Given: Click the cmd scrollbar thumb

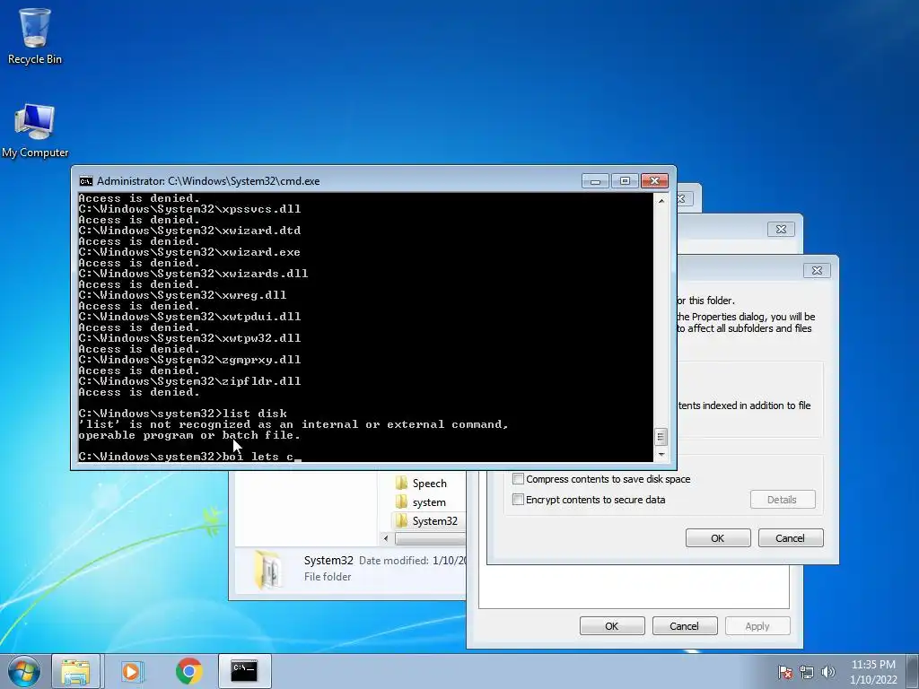Looking at the screenshot, I should click(661, 437).
